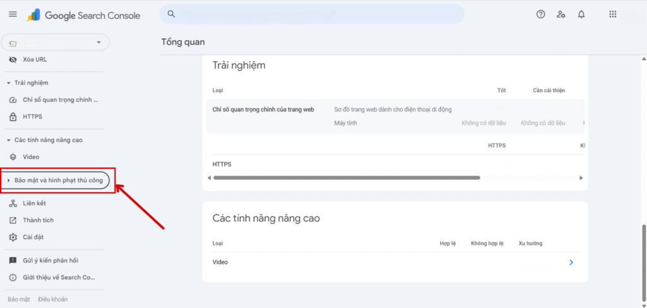Open Liên kết in the sidebar

[34, 203]
